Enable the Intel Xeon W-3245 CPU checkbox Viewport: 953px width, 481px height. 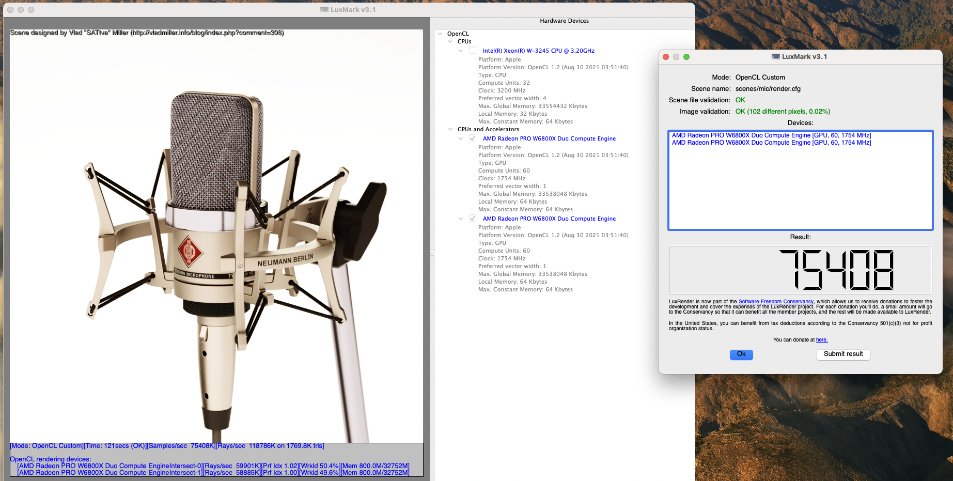click(473, 51)
